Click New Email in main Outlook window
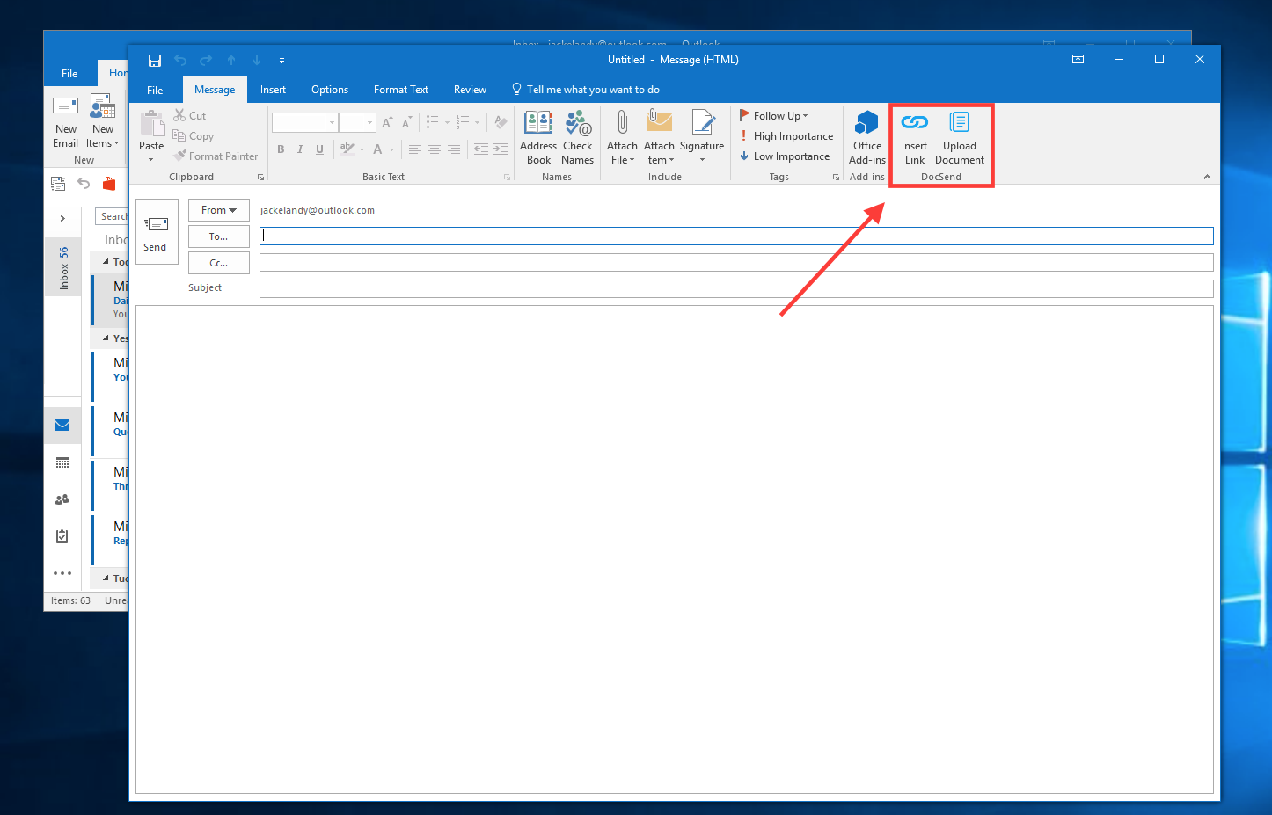This screenshot has width=1272, height=815. [66, 121]
